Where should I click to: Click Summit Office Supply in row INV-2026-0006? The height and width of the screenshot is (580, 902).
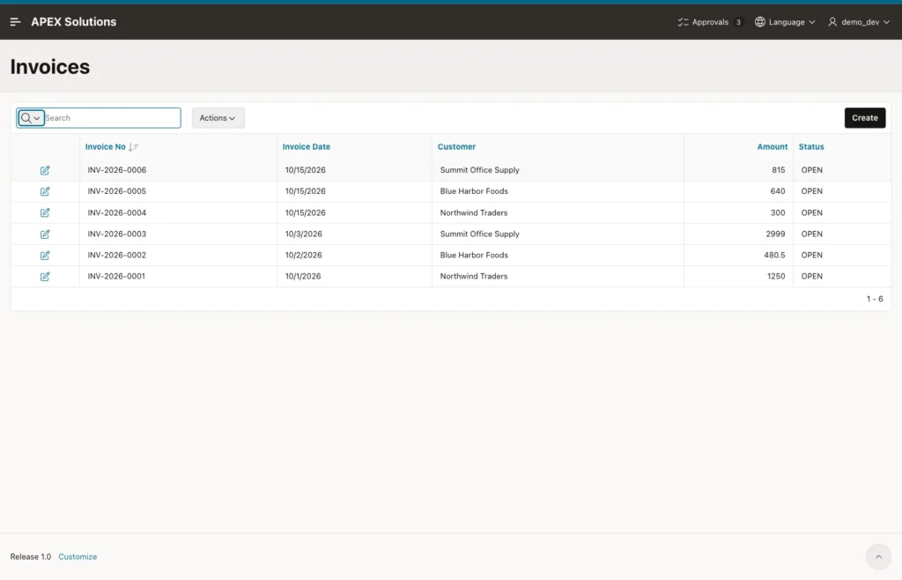[480, 170]
